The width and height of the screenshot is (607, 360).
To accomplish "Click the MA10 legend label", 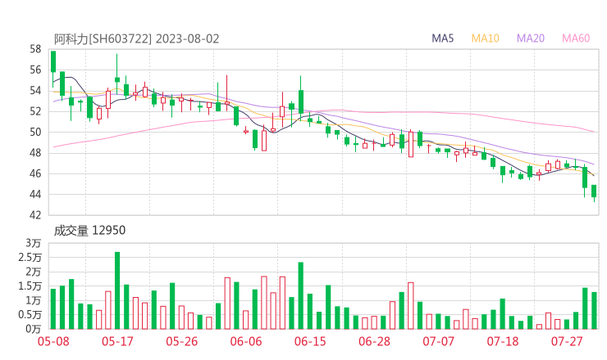I will [485, 38].
